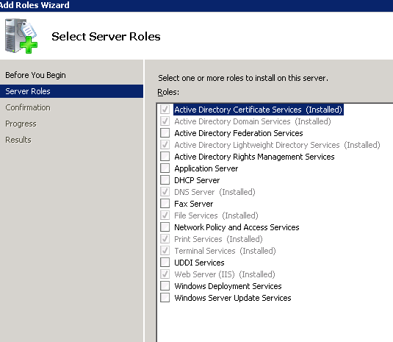Check the Active Directory Federation Services checkbox
Viewport: 393px width, 342px height.
pyautogui.click(x=165, y=132)
